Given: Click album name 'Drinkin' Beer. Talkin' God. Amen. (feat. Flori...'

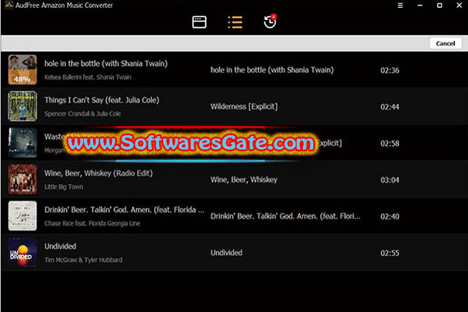Looking at the screenshot, I should click(285, 216).
